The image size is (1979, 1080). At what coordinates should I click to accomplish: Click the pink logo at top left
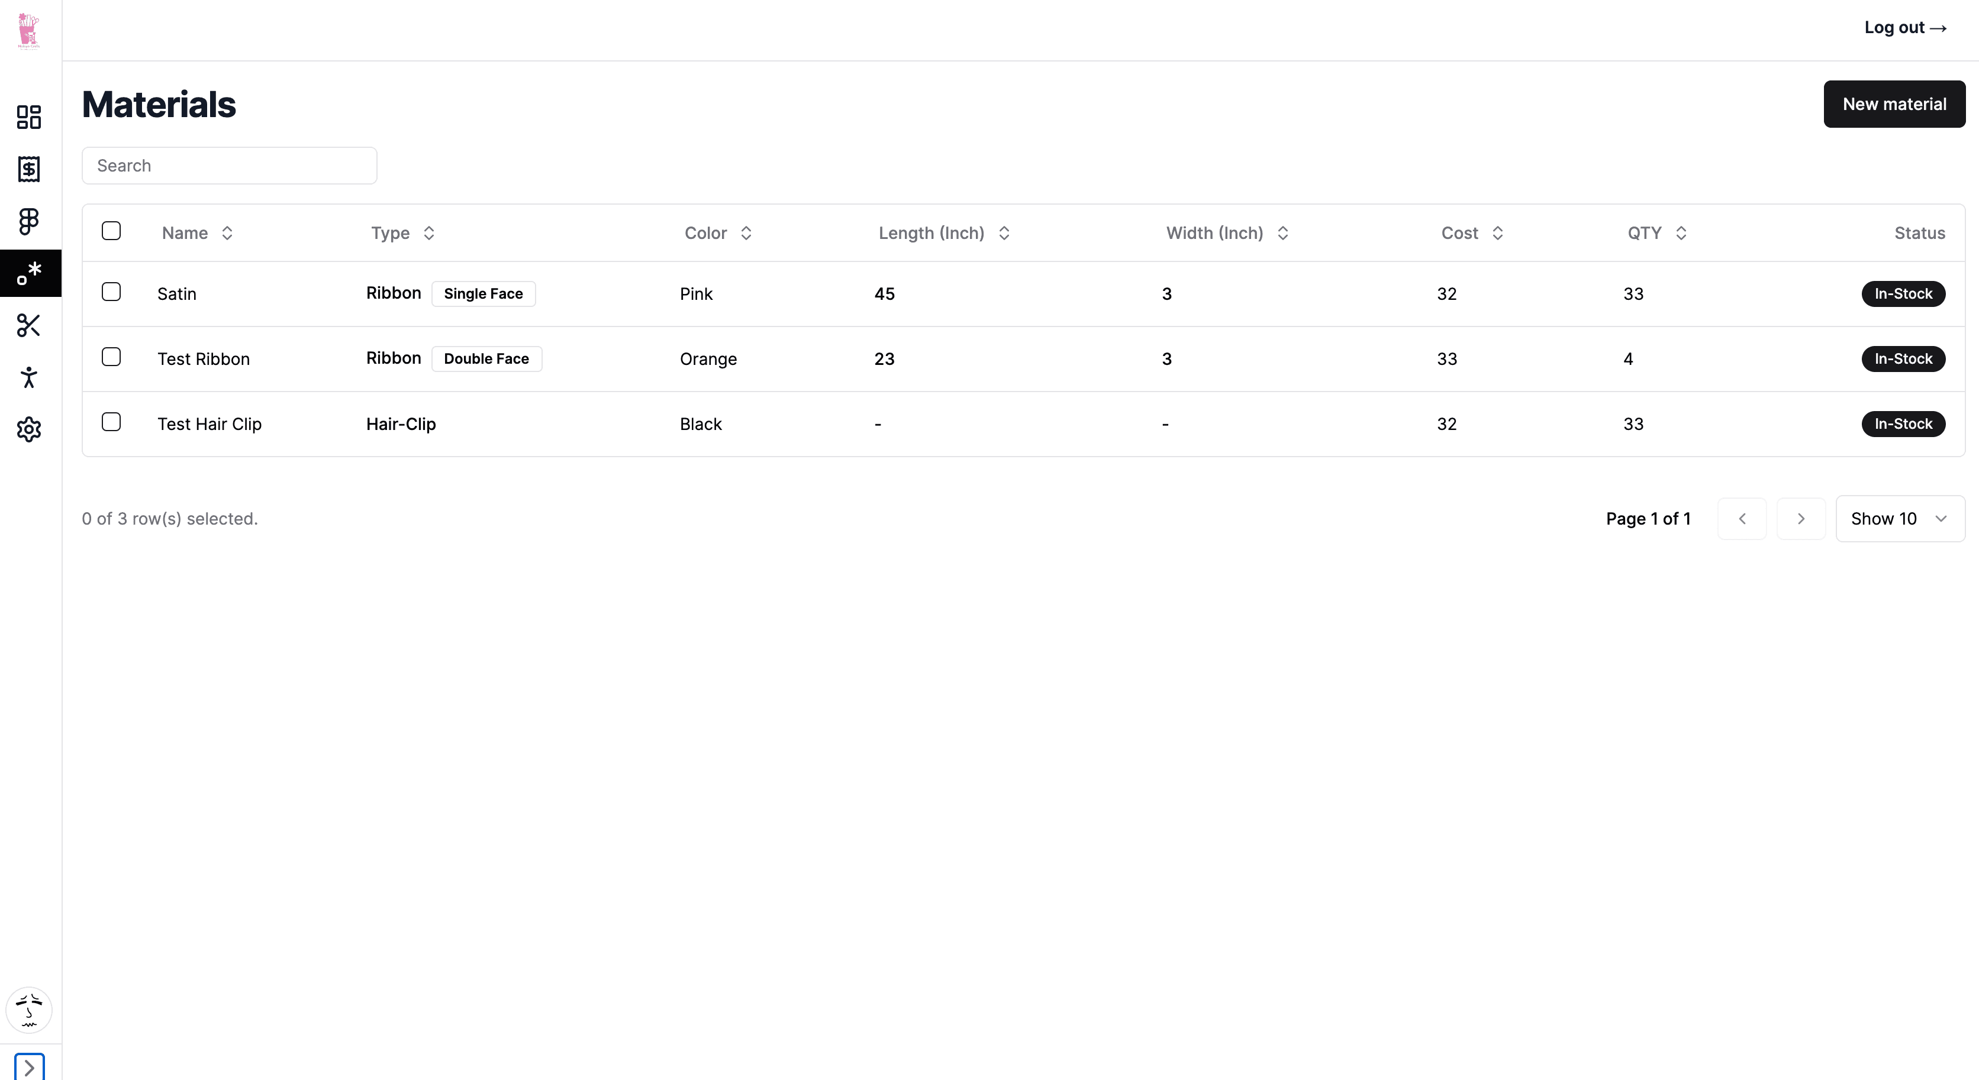[29, 31]
